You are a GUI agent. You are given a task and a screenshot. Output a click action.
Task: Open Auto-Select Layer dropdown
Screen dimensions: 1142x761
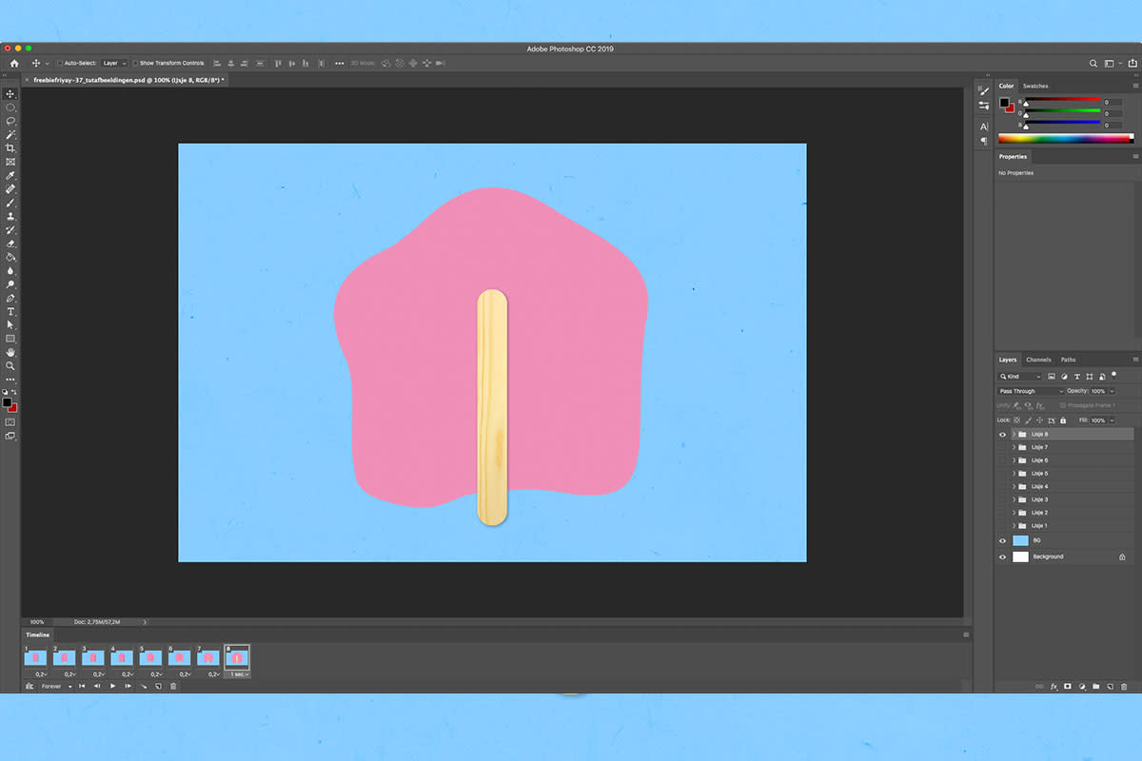click(x=114, y=63)
